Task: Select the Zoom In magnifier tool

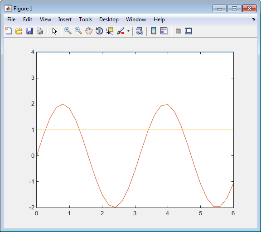Action: tap(68, 31)
